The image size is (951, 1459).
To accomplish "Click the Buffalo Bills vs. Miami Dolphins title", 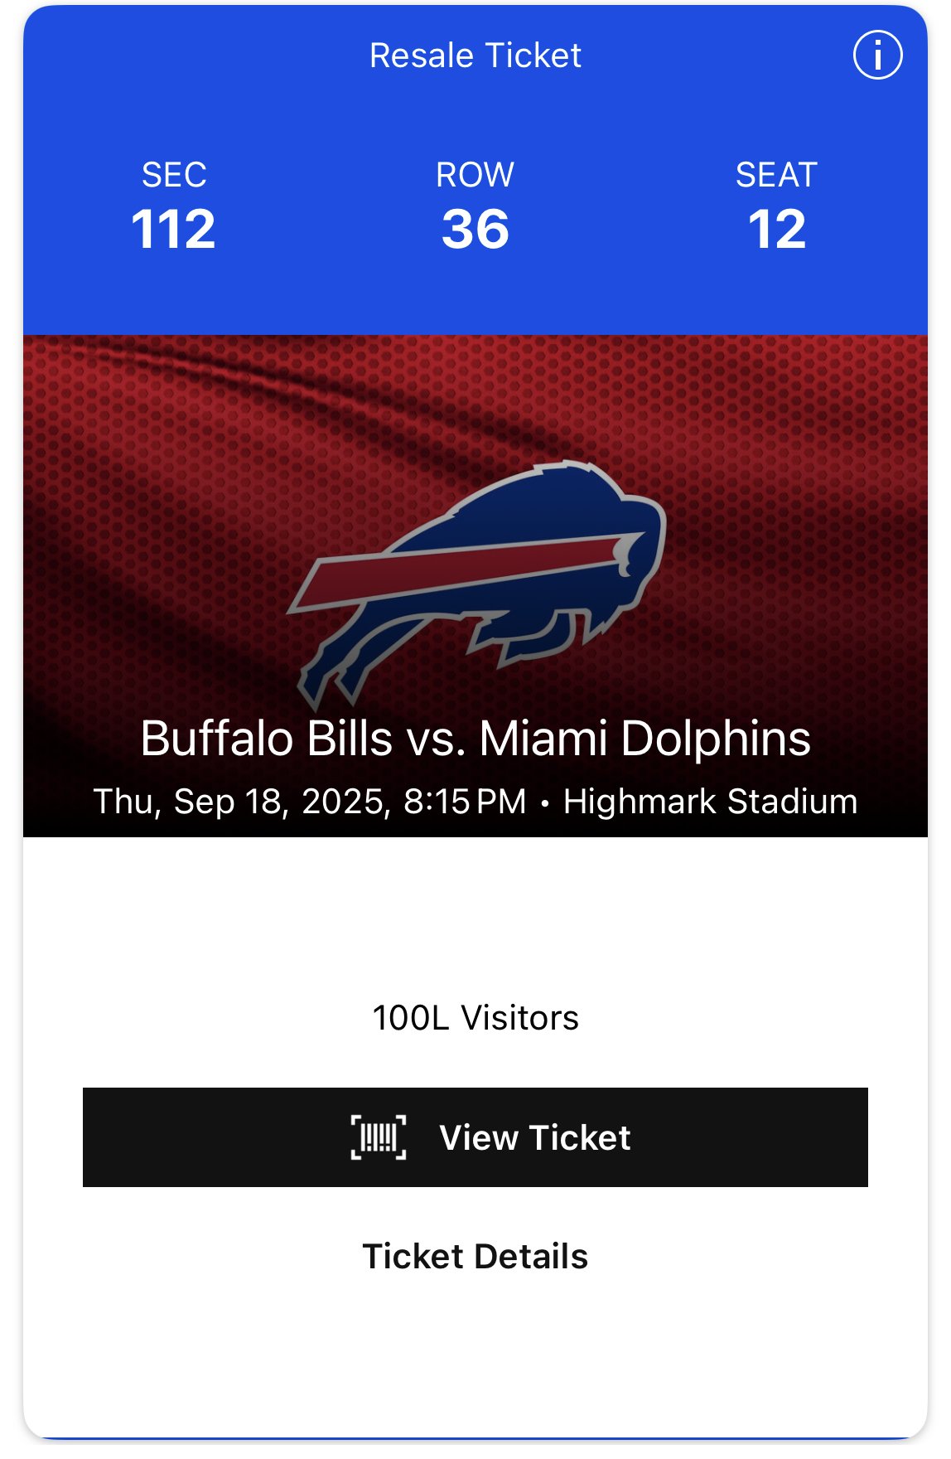I will tap(475, 738).
